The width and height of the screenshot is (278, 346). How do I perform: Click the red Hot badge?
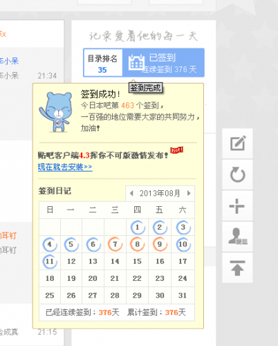pos(176,150)
